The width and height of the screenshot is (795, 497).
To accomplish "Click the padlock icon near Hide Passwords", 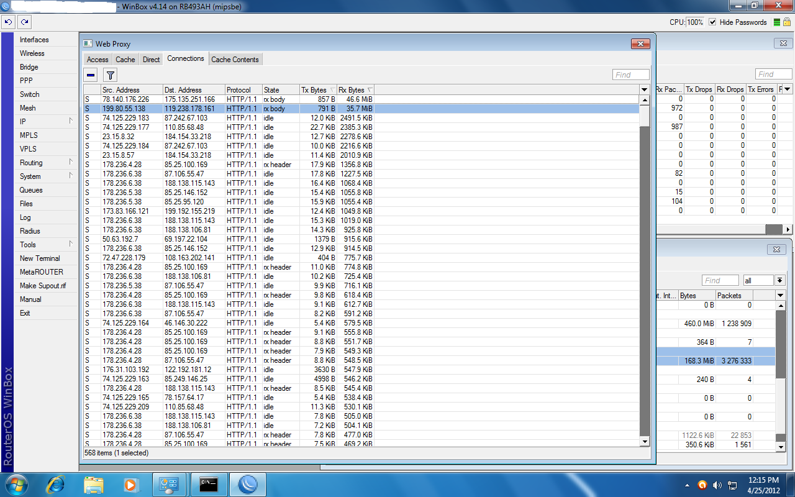I will pyautogui.click(x=786, y=22).
